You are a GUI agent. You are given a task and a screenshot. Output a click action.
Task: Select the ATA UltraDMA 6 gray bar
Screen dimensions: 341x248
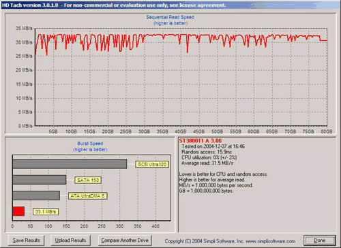36,196
